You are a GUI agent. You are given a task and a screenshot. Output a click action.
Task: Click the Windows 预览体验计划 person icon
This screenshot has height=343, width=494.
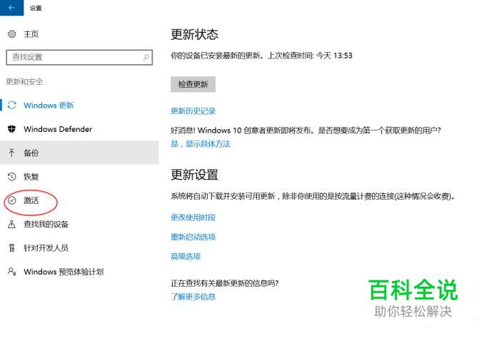point(11,272)
